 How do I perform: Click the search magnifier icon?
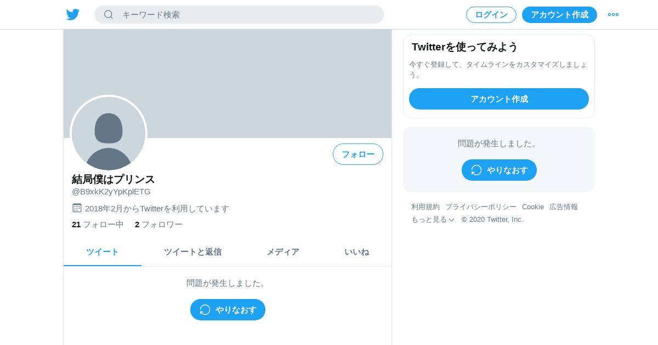[x=109, y=14]
